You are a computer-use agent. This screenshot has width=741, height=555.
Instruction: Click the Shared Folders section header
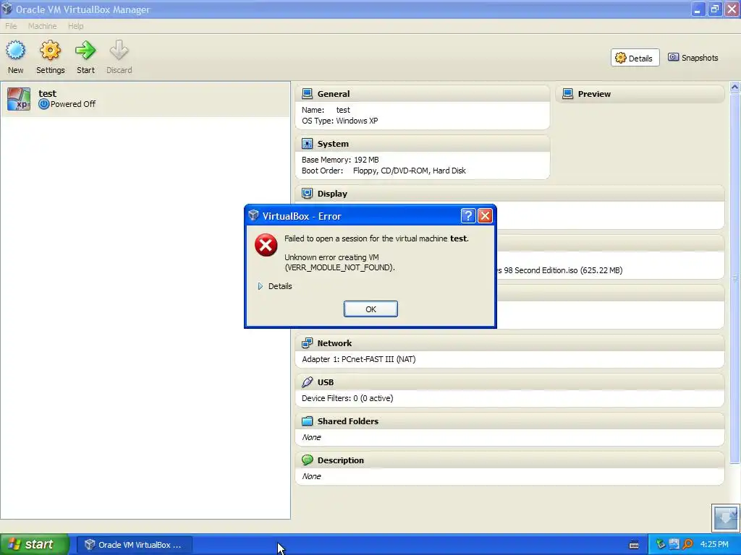click(510, 421)
